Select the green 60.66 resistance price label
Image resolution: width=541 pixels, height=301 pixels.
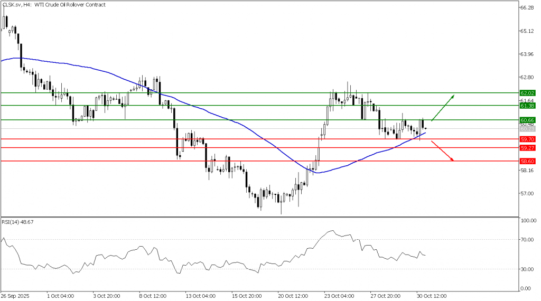(527, 120)
